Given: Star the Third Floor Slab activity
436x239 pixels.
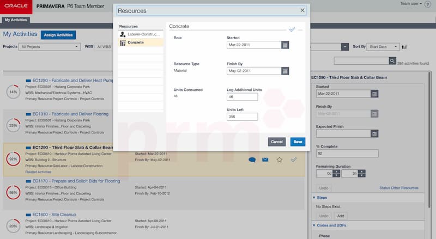Looking at the screenshot, I should pos(280,160).
